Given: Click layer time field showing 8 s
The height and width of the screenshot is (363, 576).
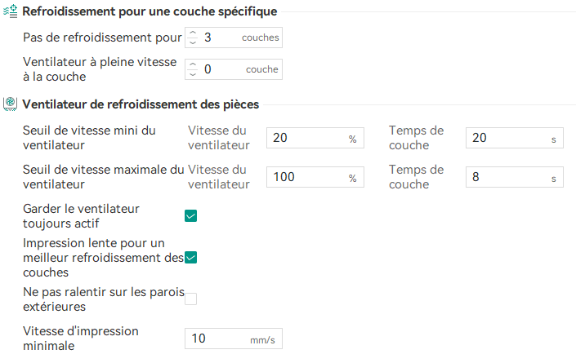Looking at the screenshot, I should (507, 177).
